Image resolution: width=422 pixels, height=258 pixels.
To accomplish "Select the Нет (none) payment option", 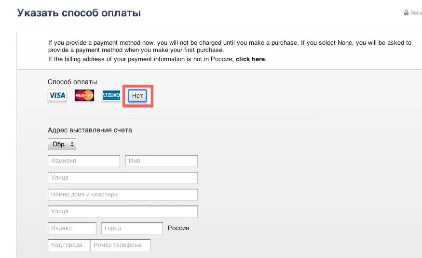I will point(137,96).
